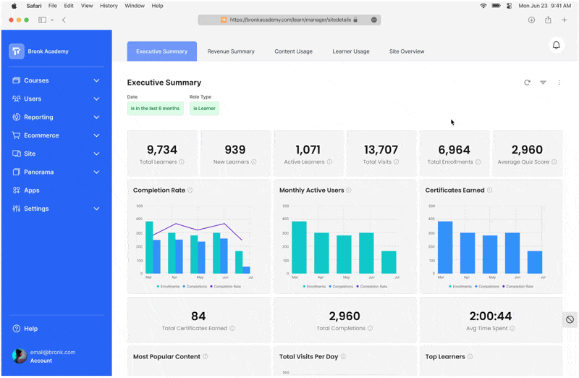Click the info icon beside Completion Rate
This screenshot has height=378, width=579.
190,190
